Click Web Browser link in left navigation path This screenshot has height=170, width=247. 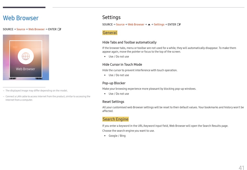tap(37, 29)
